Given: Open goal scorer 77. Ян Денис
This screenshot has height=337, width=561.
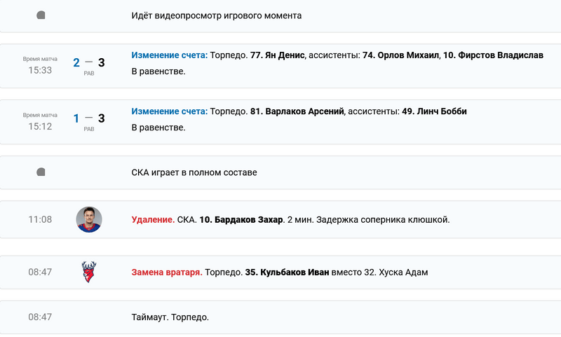Looking at the screenshot, I should [x=277, y=55].
